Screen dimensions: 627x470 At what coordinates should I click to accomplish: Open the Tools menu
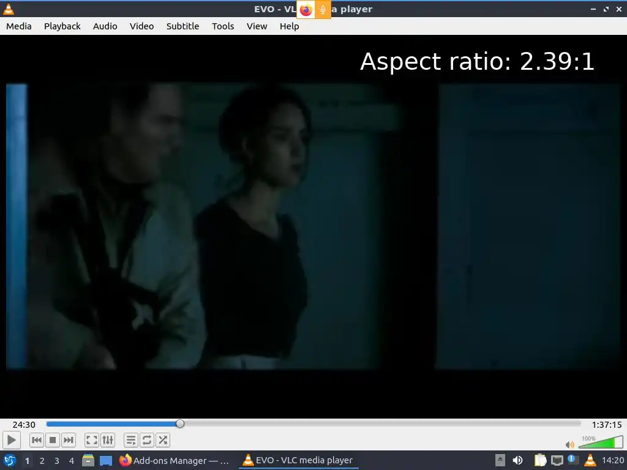click(223, 26)
